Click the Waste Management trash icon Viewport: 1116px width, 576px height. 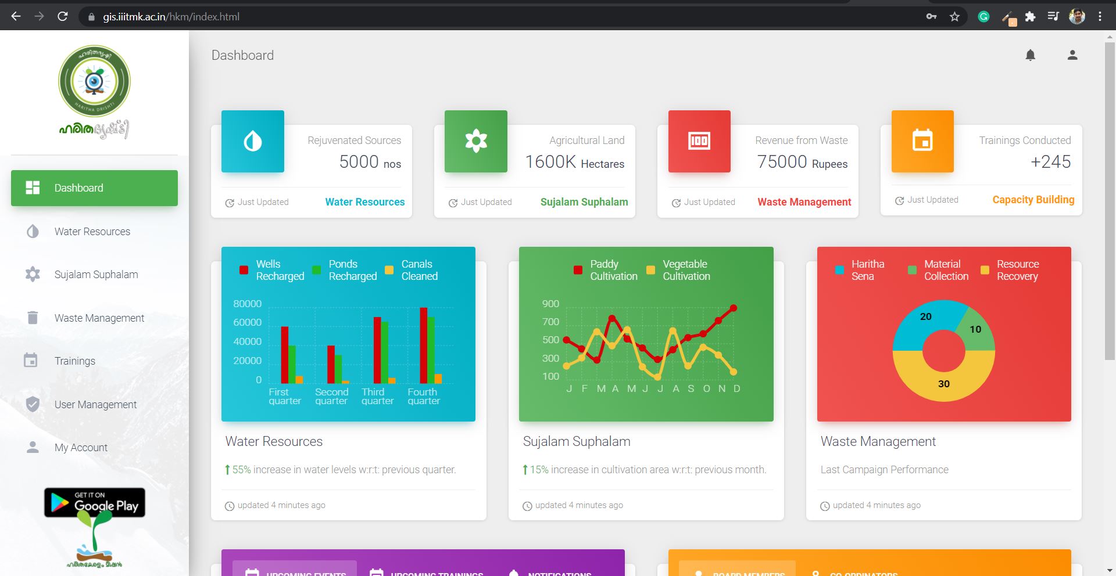pyautogui.click(x=33, y=318)
